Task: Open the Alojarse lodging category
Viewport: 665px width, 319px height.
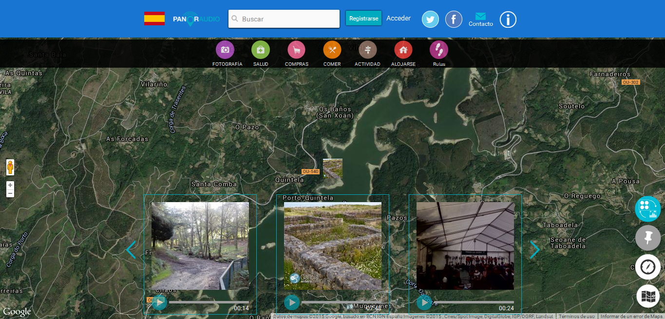Action: (x=403, y=50)
